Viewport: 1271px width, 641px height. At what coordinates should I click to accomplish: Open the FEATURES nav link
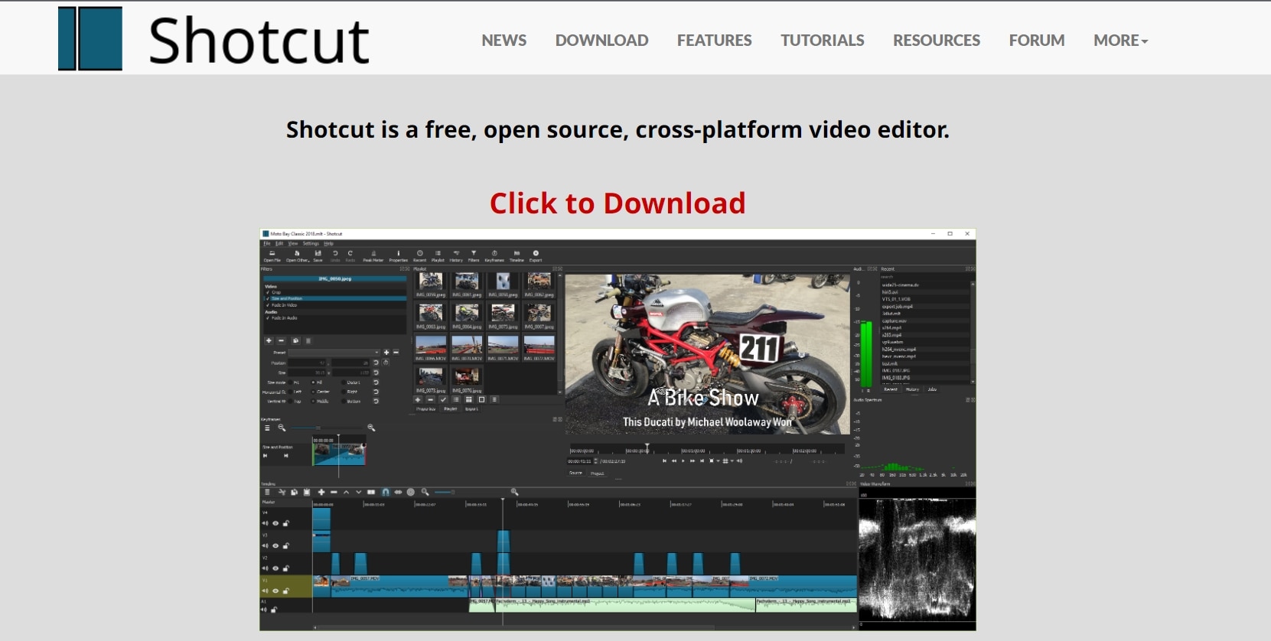714,40
